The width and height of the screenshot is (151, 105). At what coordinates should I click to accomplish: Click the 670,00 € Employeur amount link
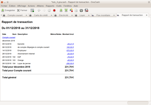[x=70, y=50]
